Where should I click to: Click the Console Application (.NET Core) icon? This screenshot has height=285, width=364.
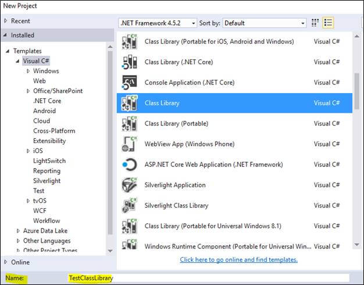tap(130, 83)
